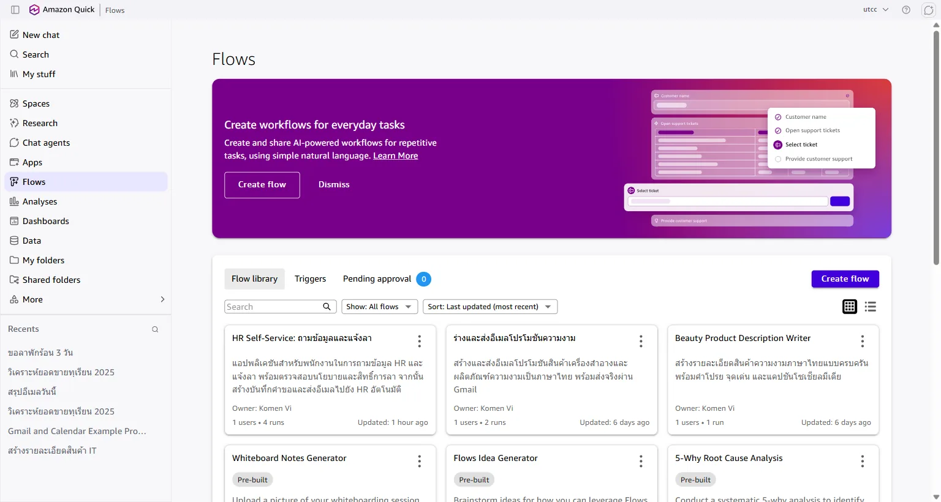941x502 pixels.
Task: Open recent item สรุปอีเมลวันนี้
Action: coord(32,392)
